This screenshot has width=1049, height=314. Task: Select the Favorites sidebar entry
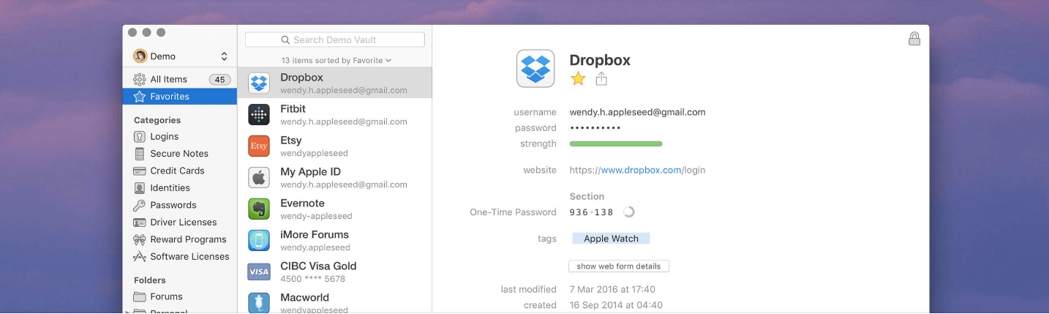coord(180,97)
